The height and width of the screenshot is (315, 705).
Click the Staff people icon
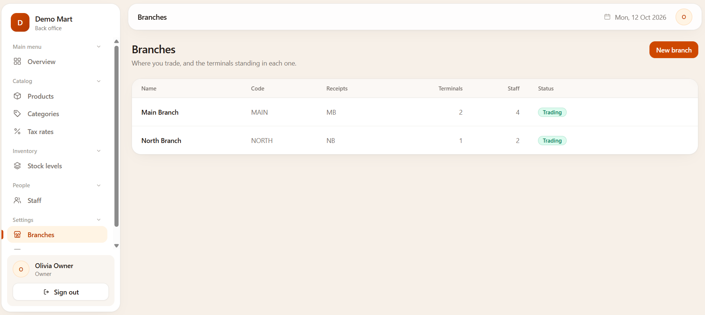17,200
